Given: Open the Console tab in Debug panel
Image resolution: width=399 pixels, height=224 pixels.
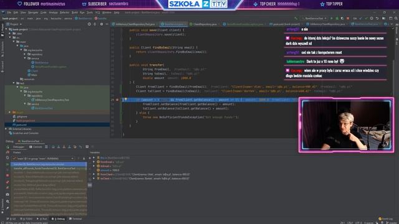Looking at the screenshot, I should [36, 147].
